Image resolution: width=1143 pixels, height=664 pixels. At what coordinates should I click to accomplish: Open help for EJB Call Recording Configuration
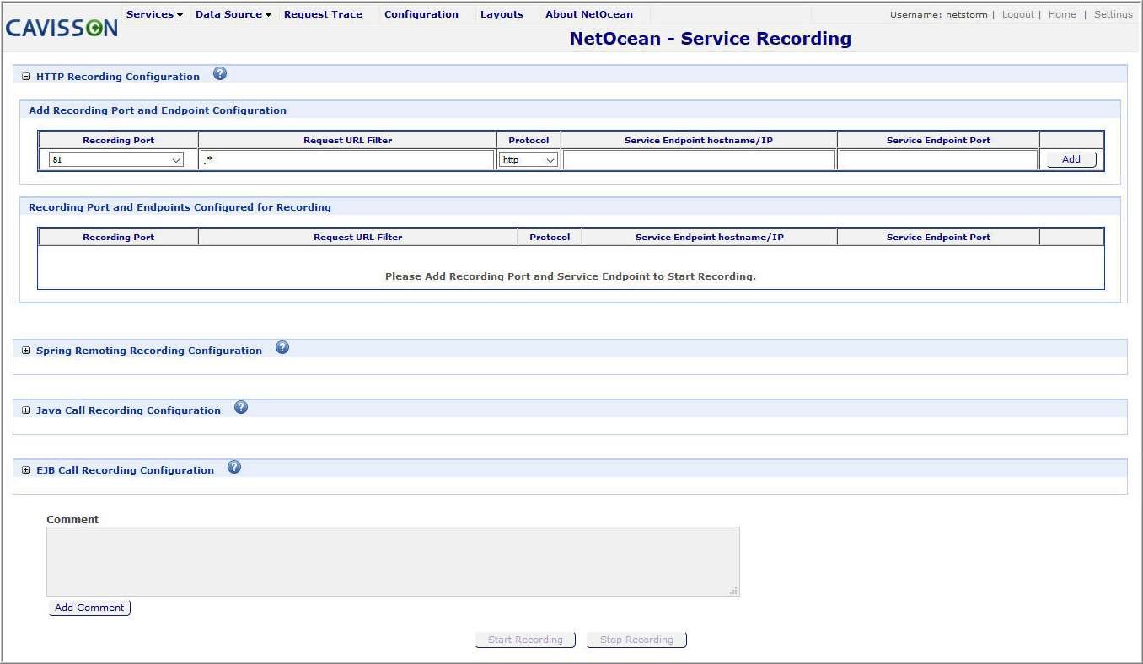pos(234,467)
